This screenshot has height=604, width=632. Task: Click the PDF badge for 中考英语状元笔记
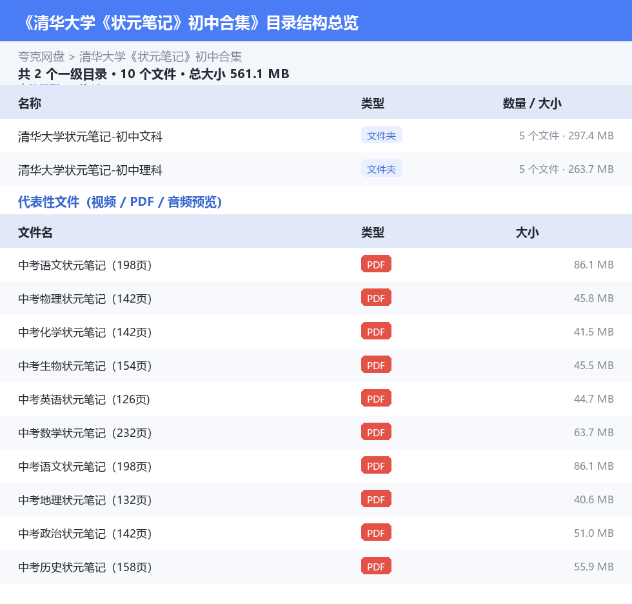[x=376, y=398]
